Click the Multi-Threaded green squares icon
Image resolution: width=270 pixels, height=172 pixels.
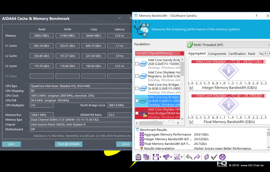click(190, 45)
